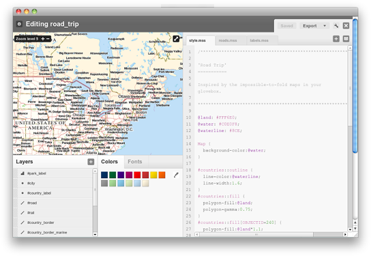
Task: Switch to the labels.mss tab
Action: coord(259,40)
